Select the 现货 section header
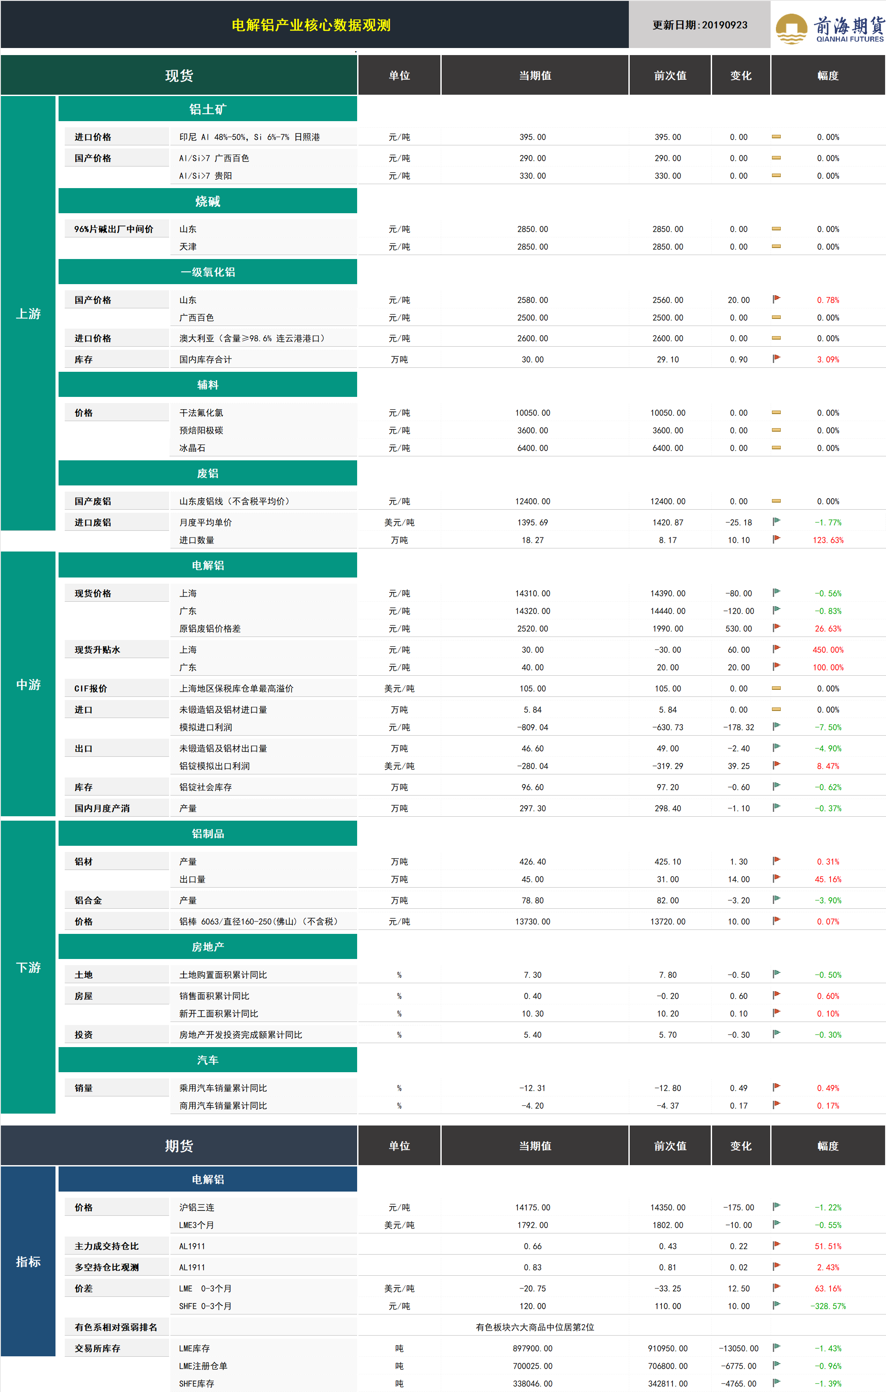The height and width of the screenshot is (1392, 886). point(179,76)
